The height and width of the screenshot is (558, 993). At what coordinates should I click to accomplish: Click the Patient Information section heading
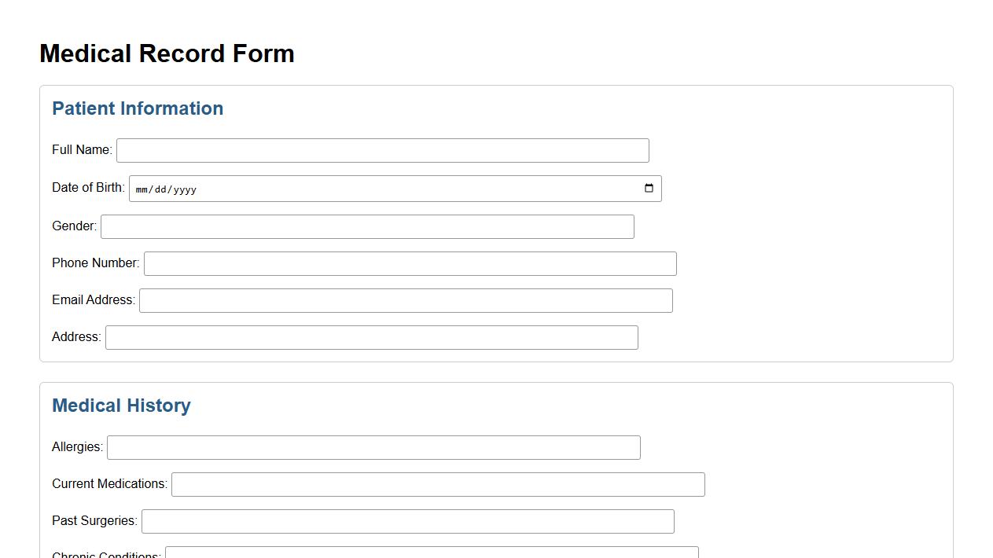click(138, 108)
